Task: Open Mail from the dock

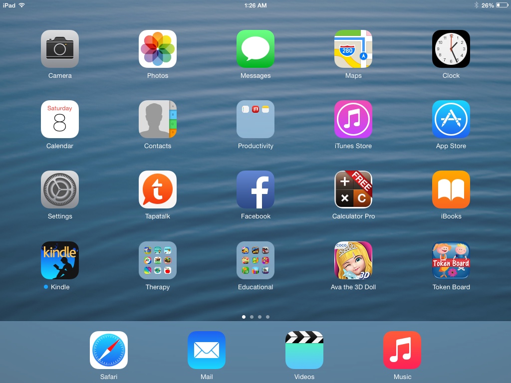Action: (207, 350)
